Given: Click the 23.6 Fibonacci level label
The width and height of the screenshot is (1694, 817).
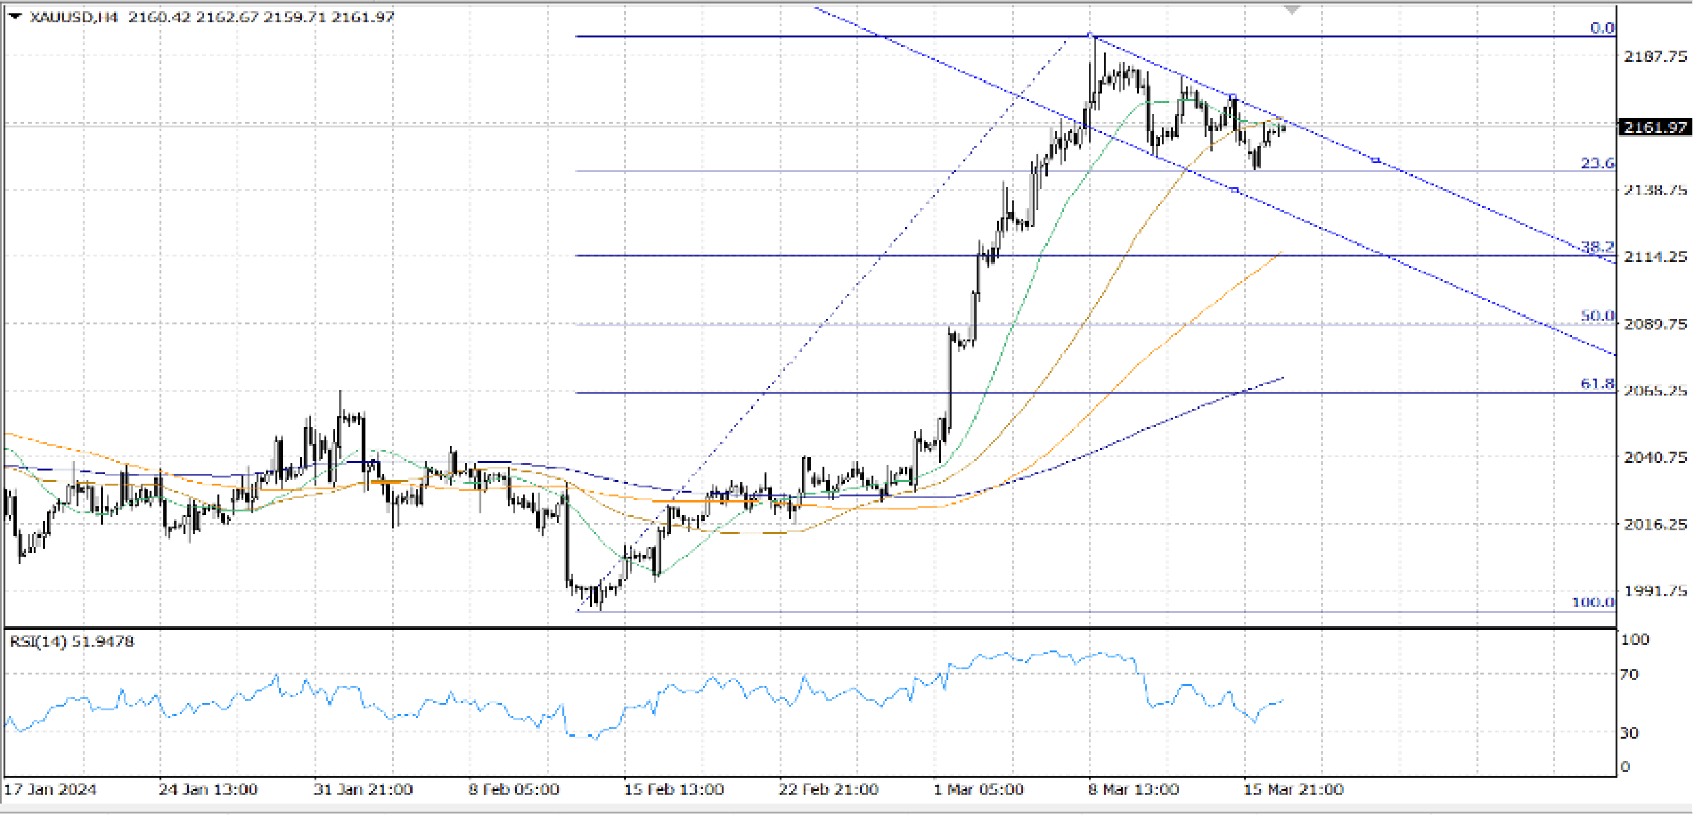Looking at the screenshot, I should point(1597,163).
